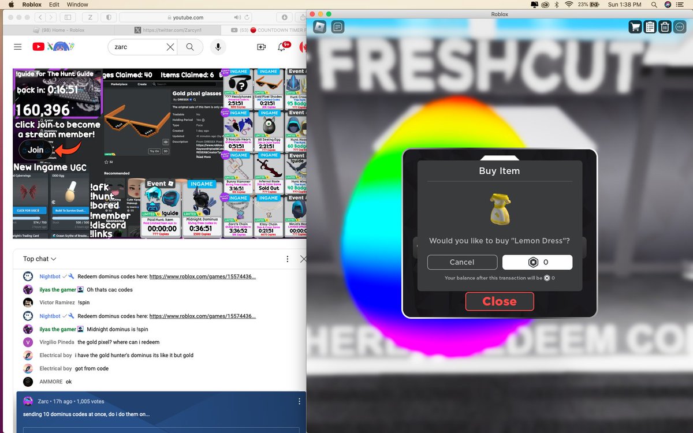693x433 pixels.
Task: Open YouTube notifications bell
Action: tap(282, 47)
